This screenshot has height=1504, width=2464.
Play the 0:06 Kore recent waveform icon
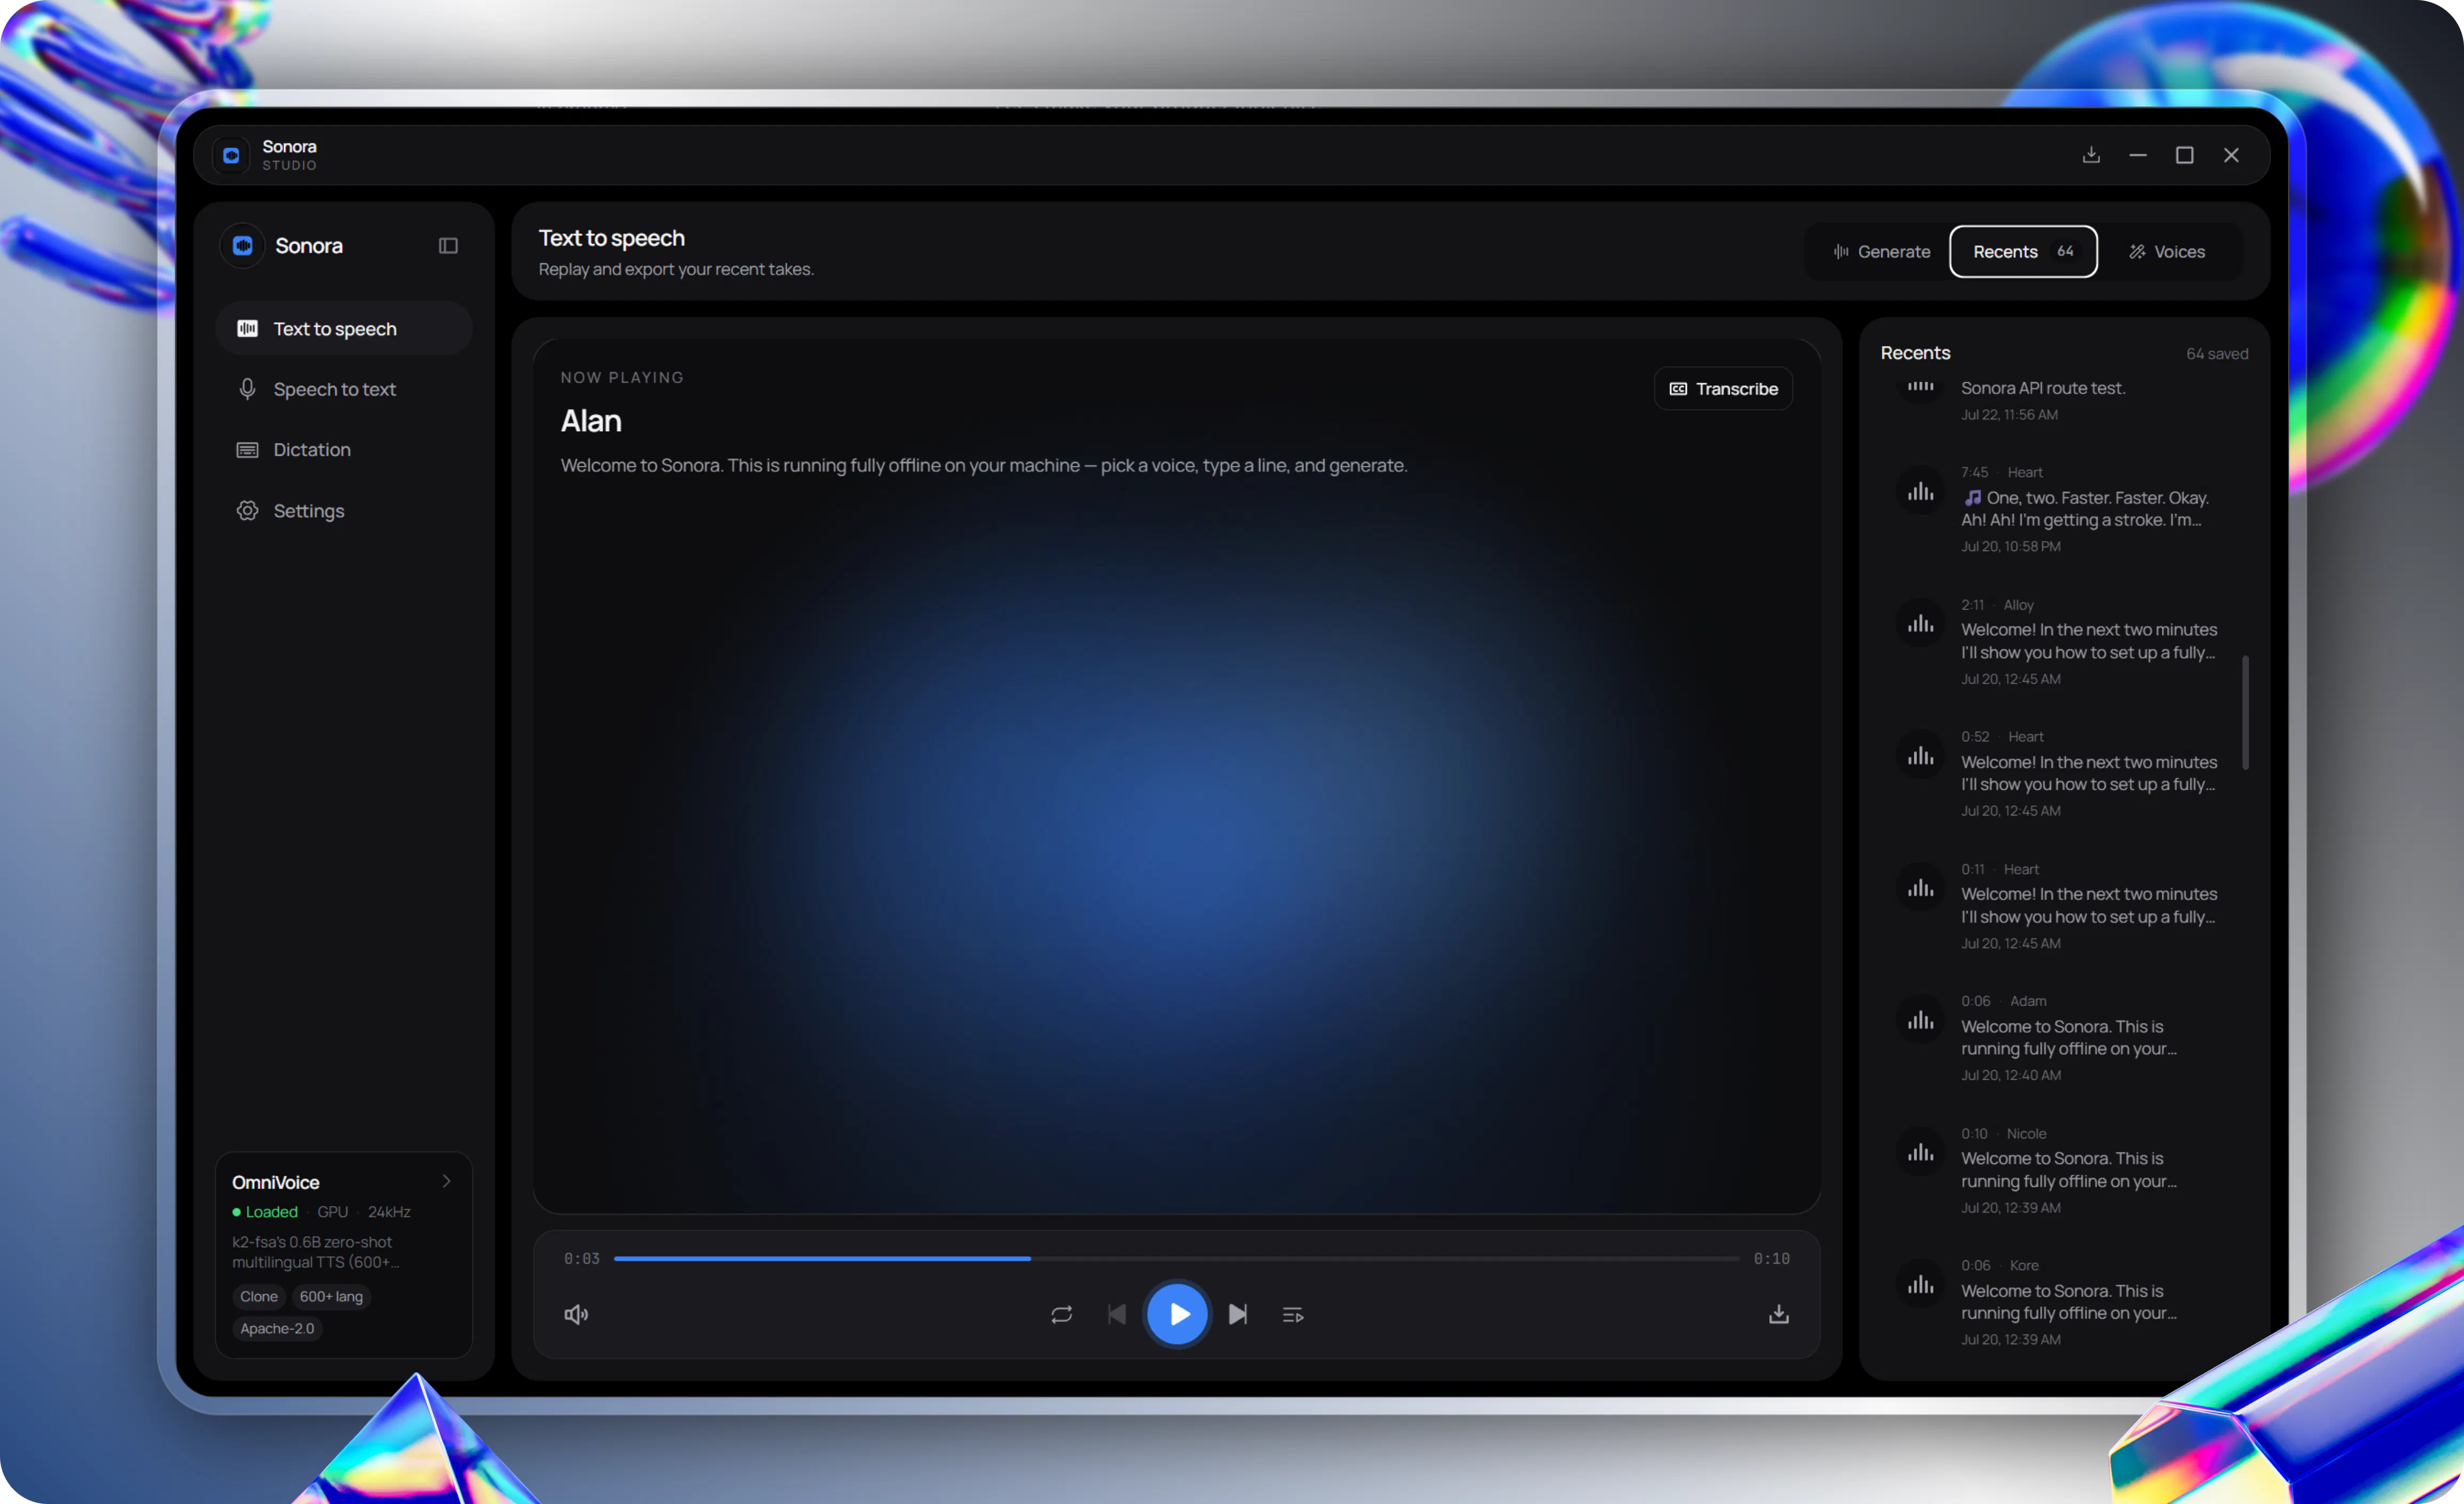tap(1920, 1285)
